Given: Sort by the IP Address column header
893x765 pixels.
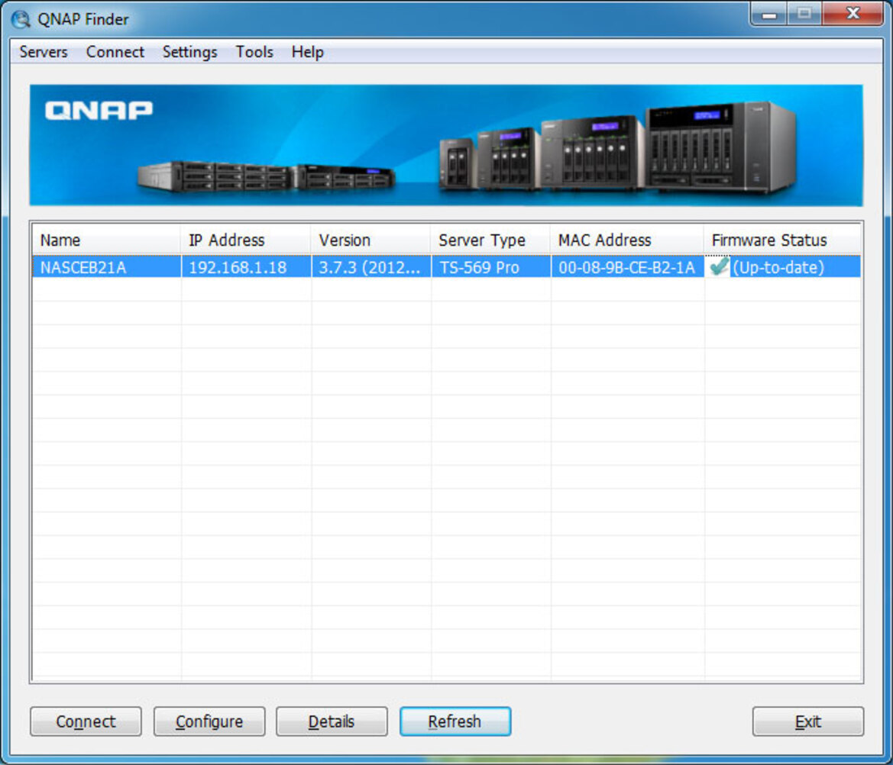Looking at the screenshot, I should [x=246, y=240].
